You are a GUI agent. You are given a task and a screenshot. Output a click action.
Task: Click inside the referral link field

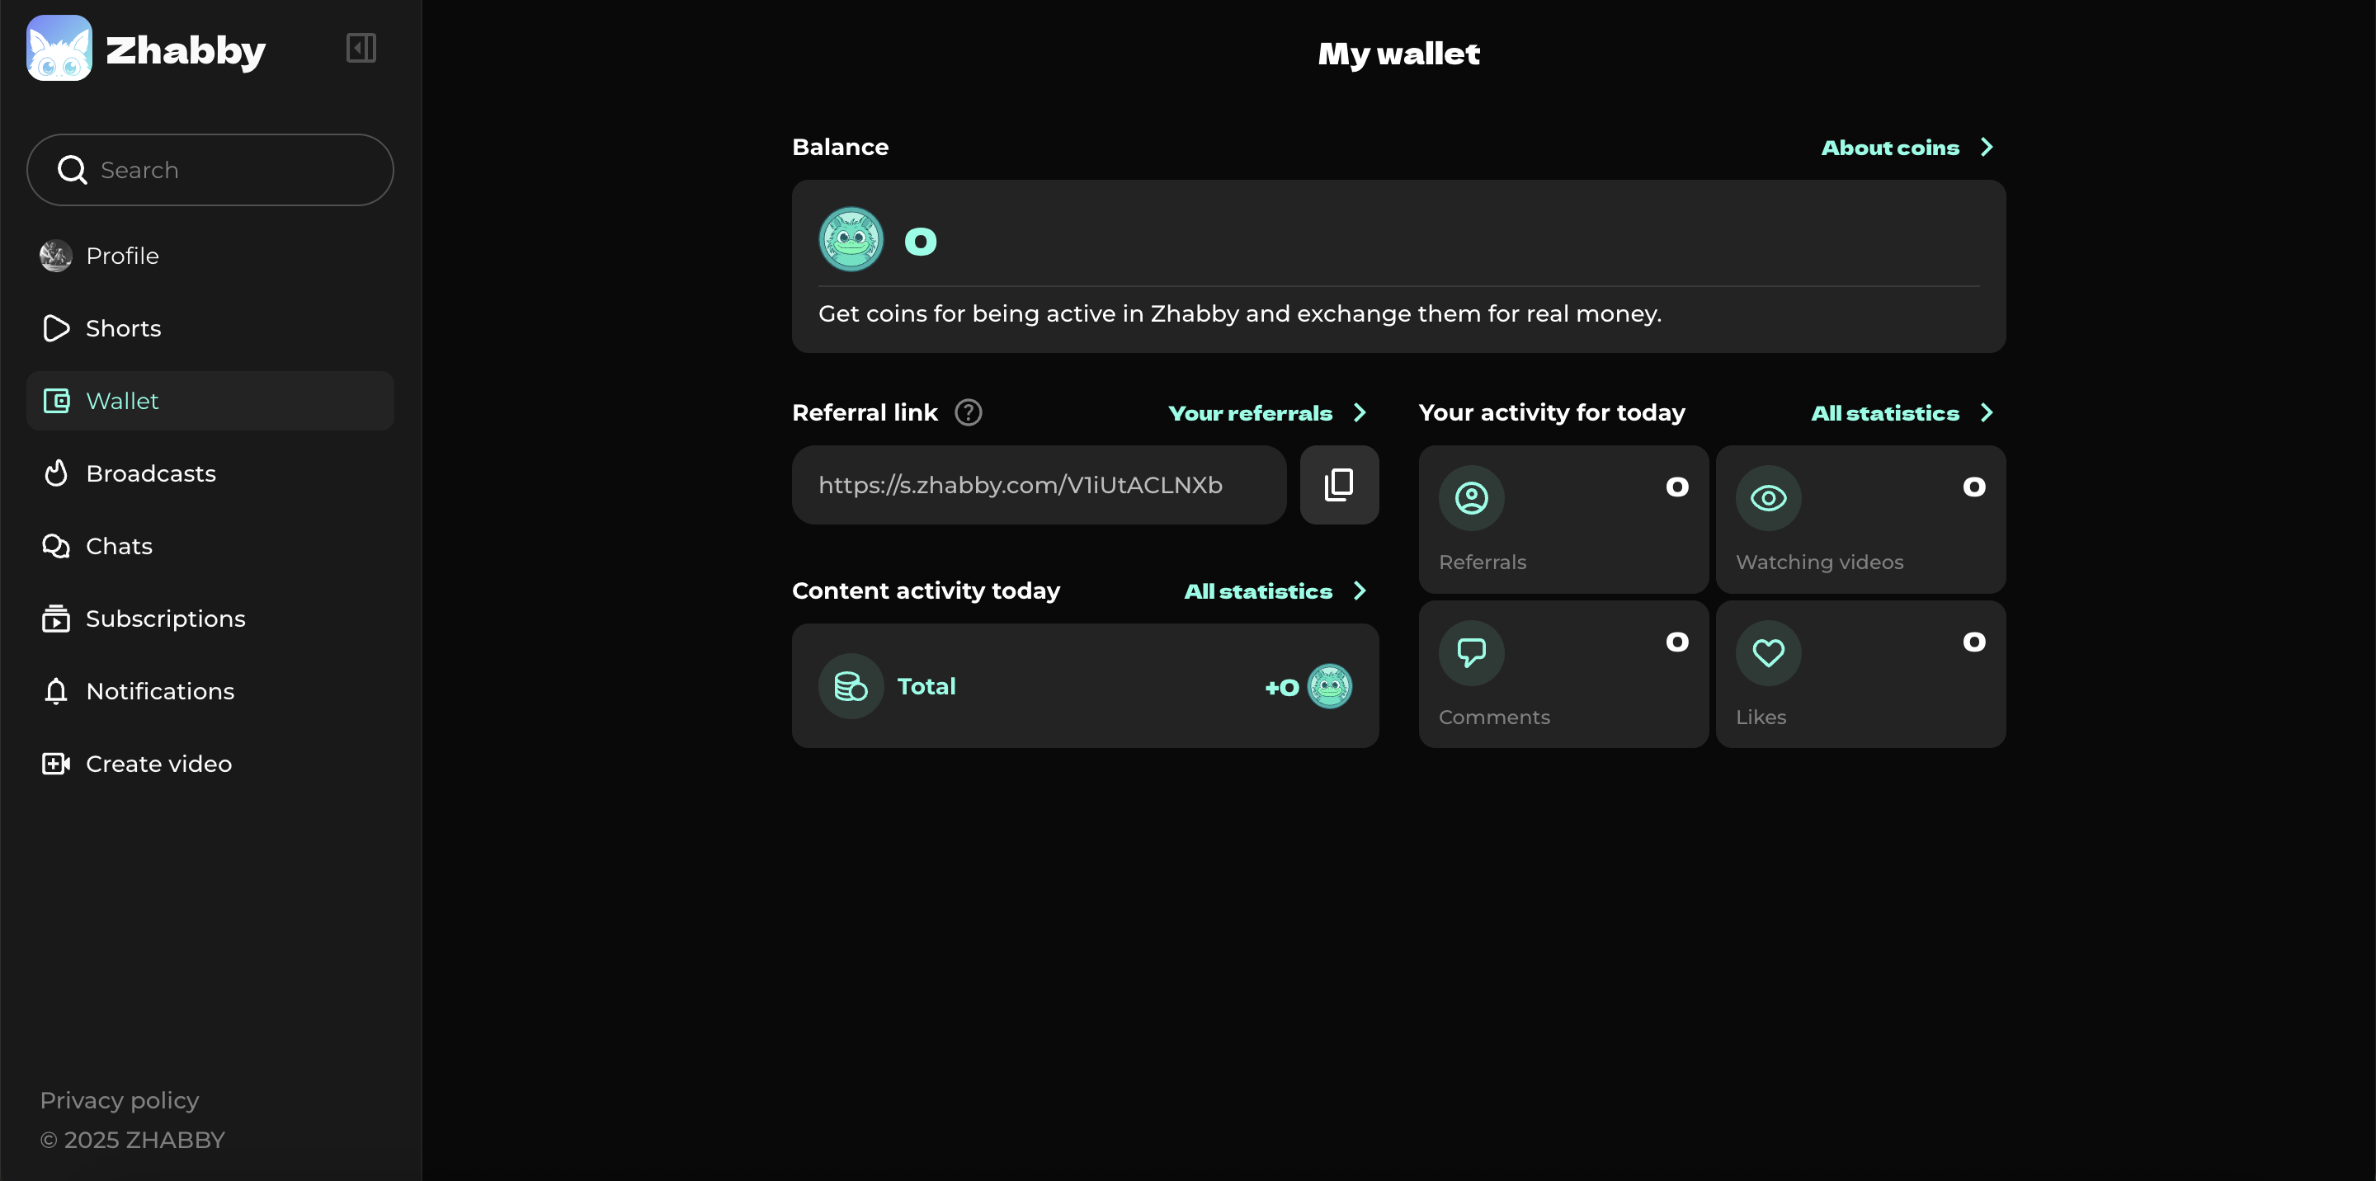(x=1021, y=484)
